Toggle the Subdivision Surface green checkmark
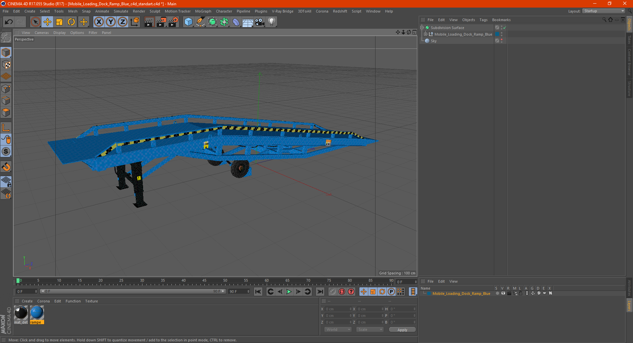The image size is (633, 343). (x=504, y=28)
